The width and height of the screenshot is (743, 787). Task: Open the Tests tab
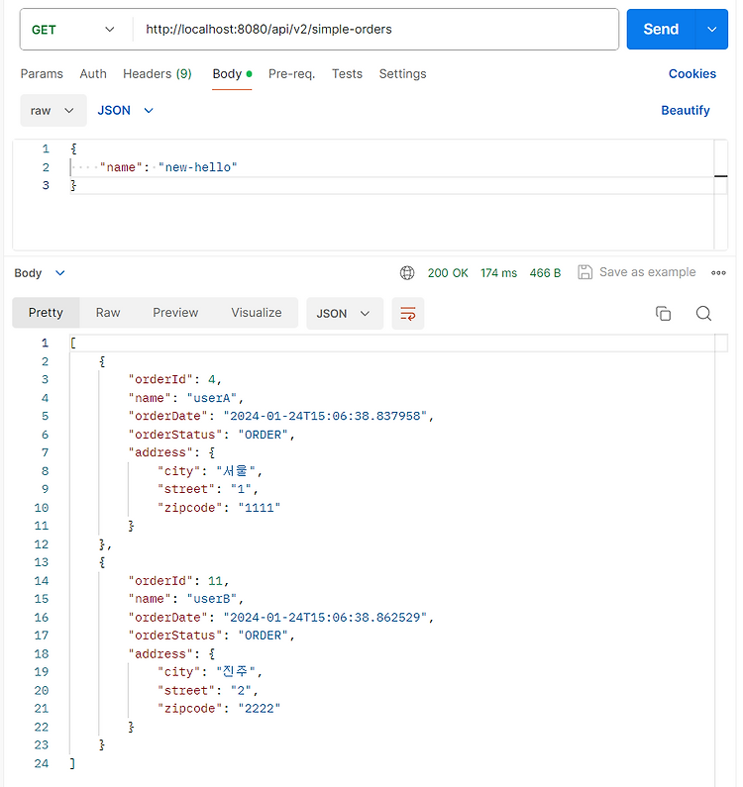click(x=347, y=74)
